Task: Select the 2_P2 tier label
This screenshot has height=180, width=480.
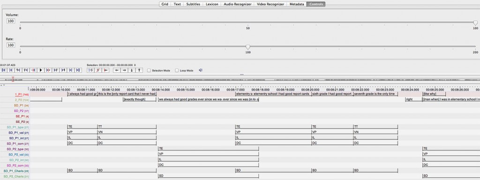Action: (22, 100)
